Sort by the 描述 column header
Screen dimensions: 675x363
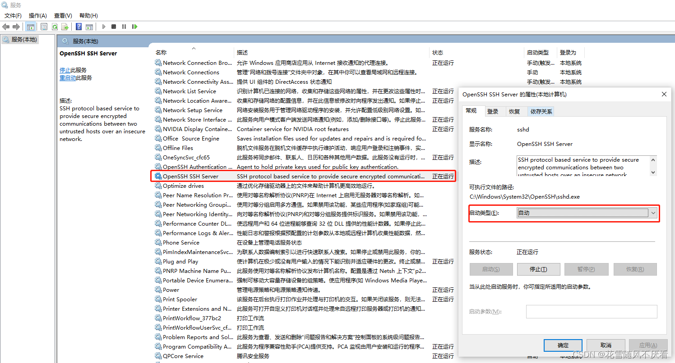pos(242,52)
